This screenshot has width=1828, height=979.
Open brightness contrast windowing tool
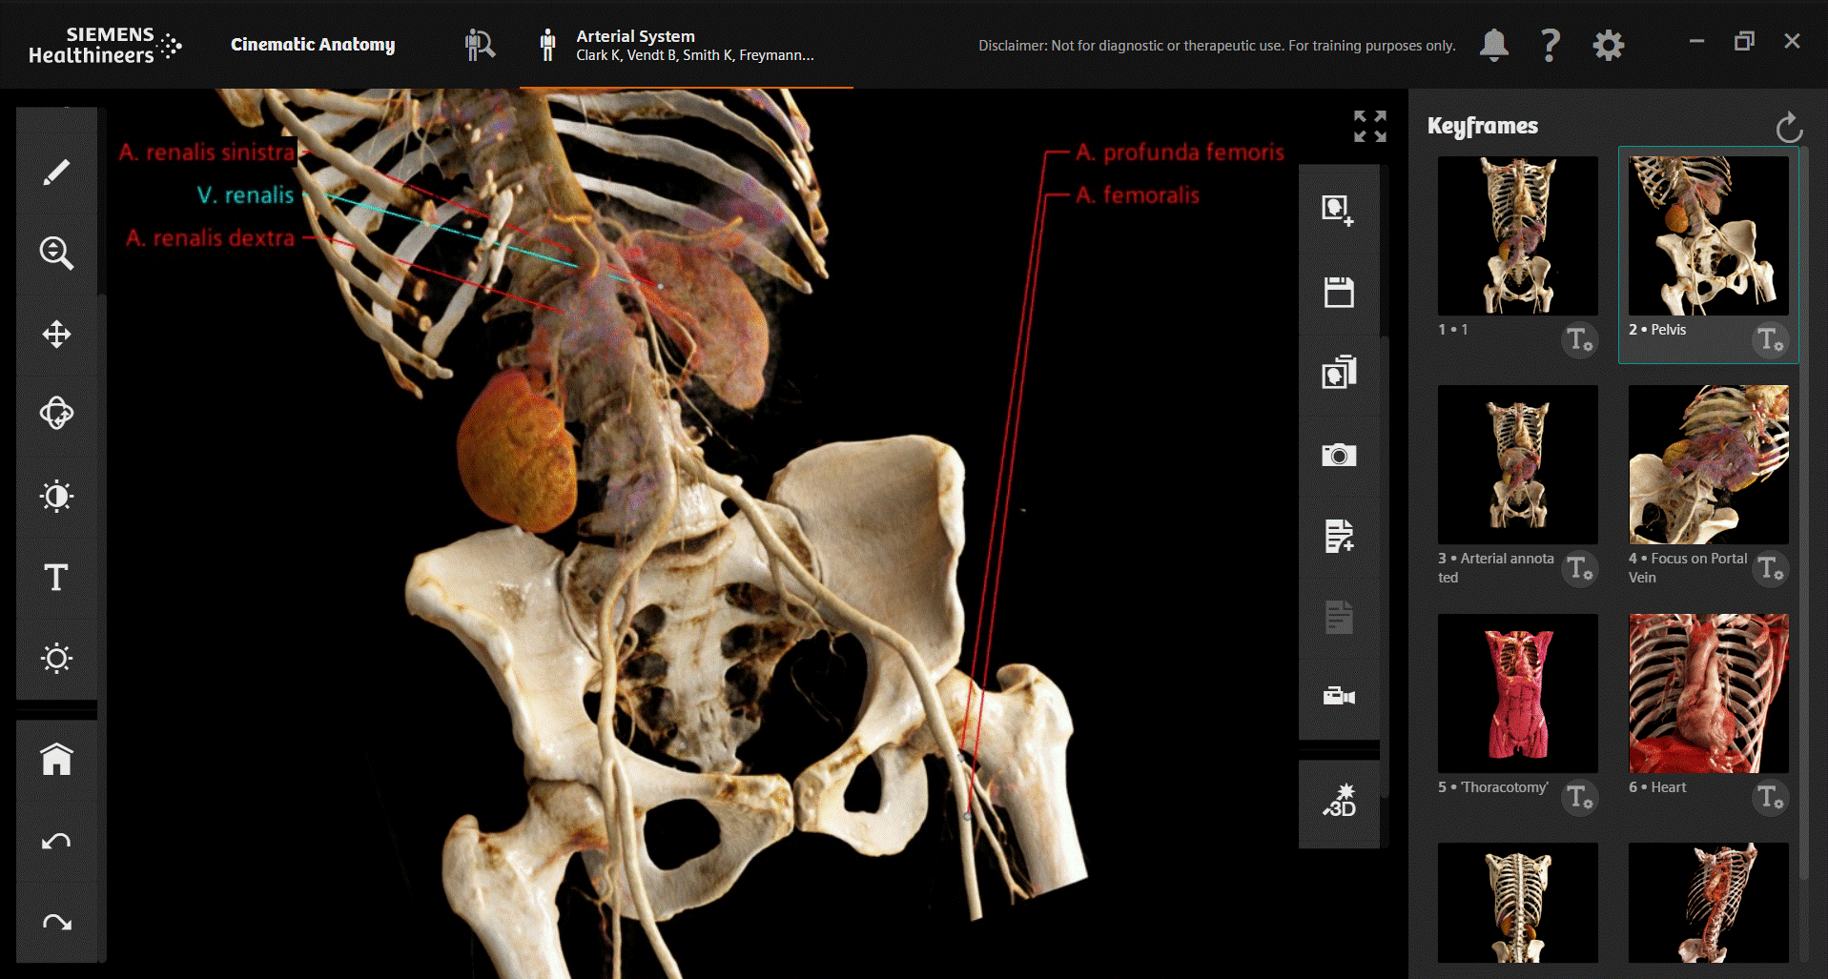click(x=56, y=496)
